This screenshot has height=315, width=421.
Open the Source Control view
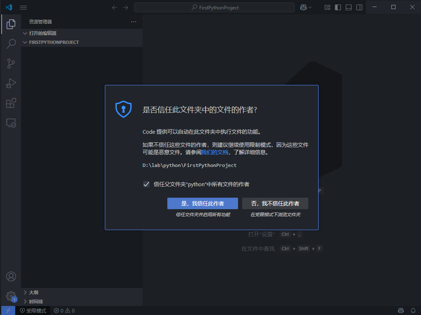point(11,63)
